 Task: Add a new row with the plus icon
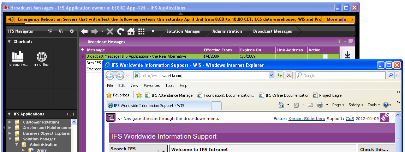pos(82,50)
